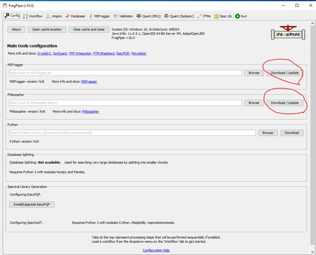This screenshot has height=255, width=316.
Task: Click the Philosopher binary path field
Action: click(x=125, y=103)
